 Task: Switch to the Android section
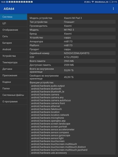pos(14,49)
